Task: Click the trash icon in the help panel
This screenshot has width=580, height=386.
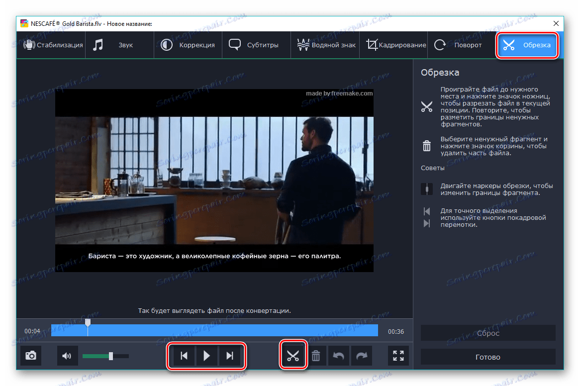Action: tap(426, 146)
